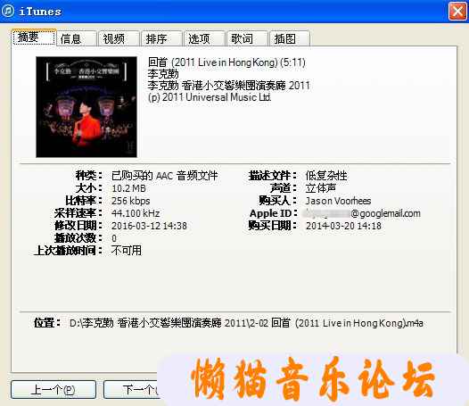Click the album name line ending in 2011
This screenshot has width=469, height=406.
coord(229,86)
